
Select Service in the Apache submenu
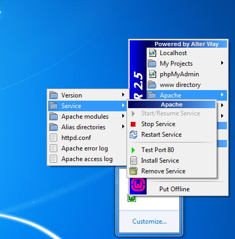click(87, 106)
